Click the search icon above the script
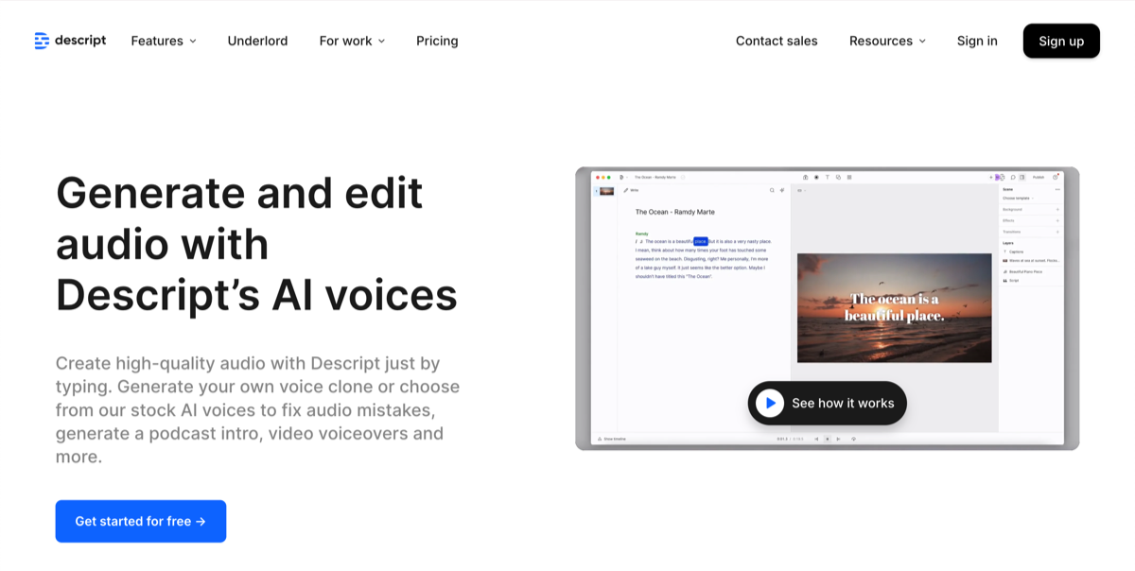Viewport: 1135px width, 571px height. [x=772, y=189]
